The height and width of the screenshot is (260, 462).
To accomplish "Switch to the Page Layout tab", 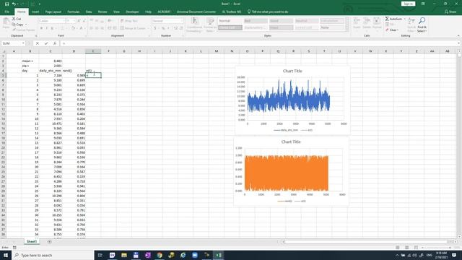I will click(x=53, y=12).
